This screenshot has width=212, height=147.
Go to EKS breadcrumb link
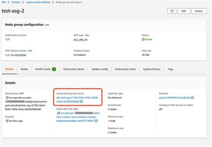point(4,2)
